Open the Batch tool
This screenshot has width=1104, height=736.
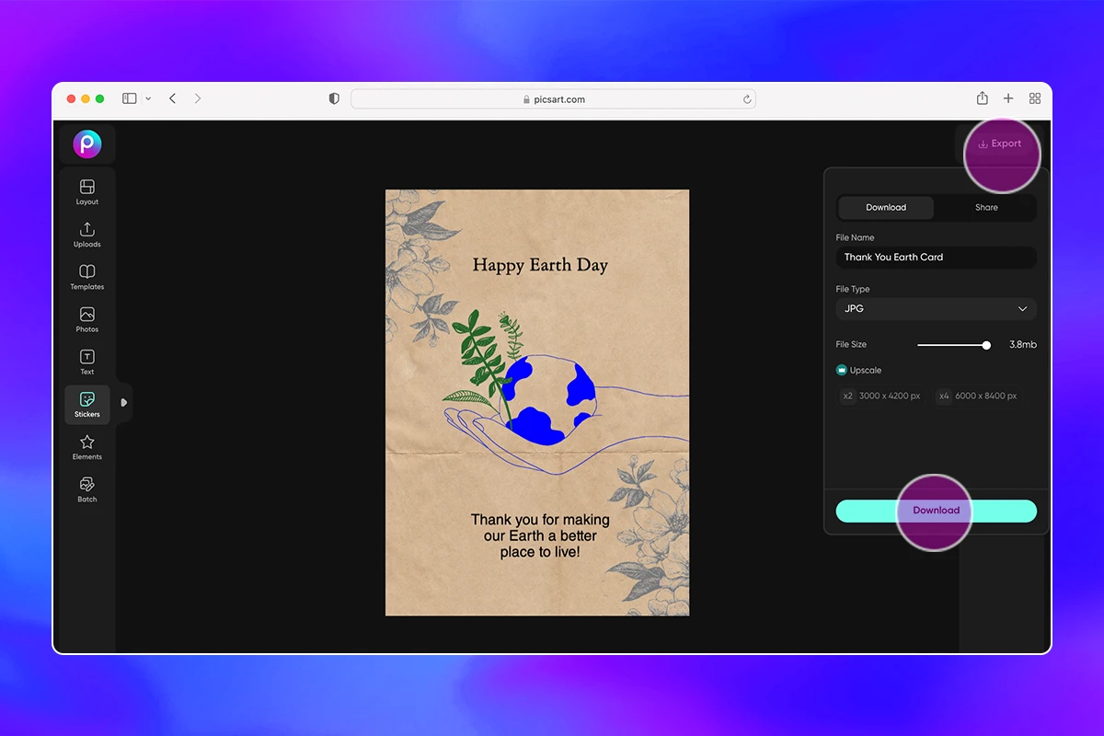click(86, 489)
